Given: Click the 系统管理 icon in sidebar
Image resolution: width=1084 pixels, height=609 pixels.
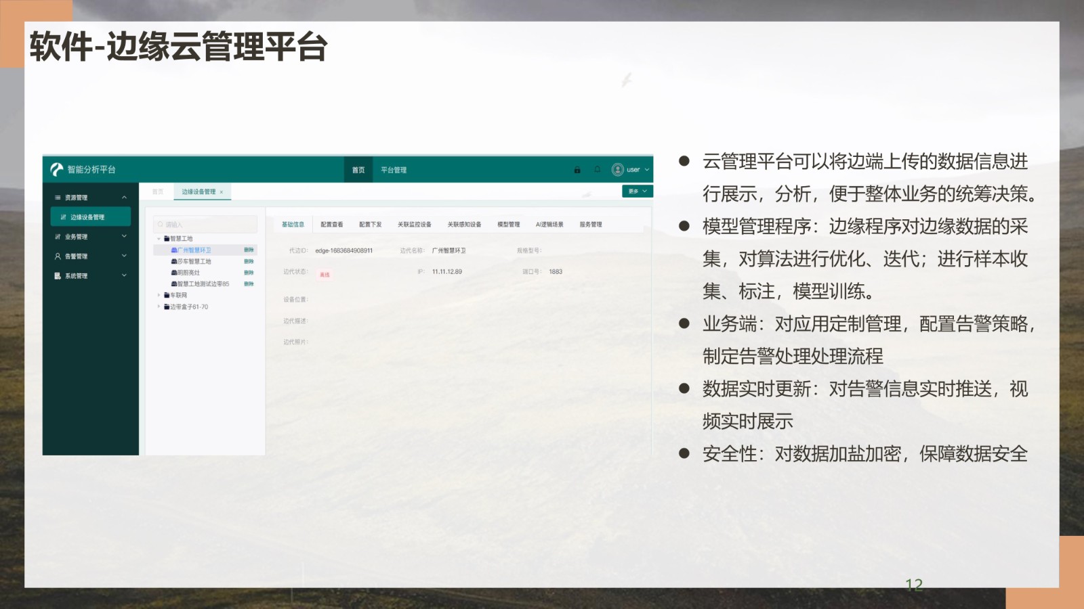Looking at the screenshot, I should click(x=58, y=276).
